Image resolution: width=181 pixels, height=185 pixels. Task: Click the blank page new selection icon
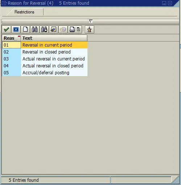tap(25, 29)
